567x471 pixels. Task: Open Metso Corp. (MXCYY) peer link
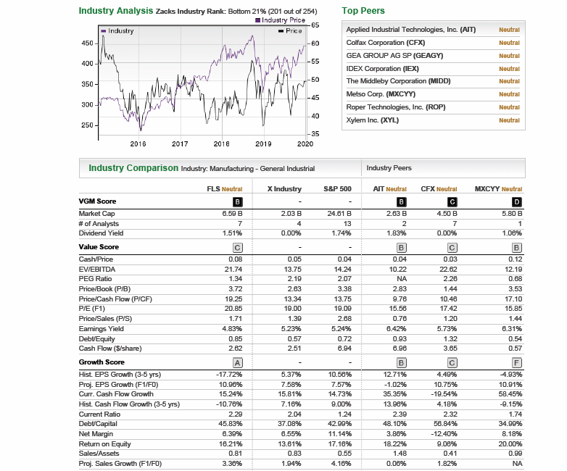[381, 94]
